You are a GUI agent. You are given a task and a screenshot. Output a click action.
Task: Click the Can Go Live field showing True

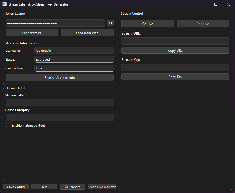click(74, 68)
